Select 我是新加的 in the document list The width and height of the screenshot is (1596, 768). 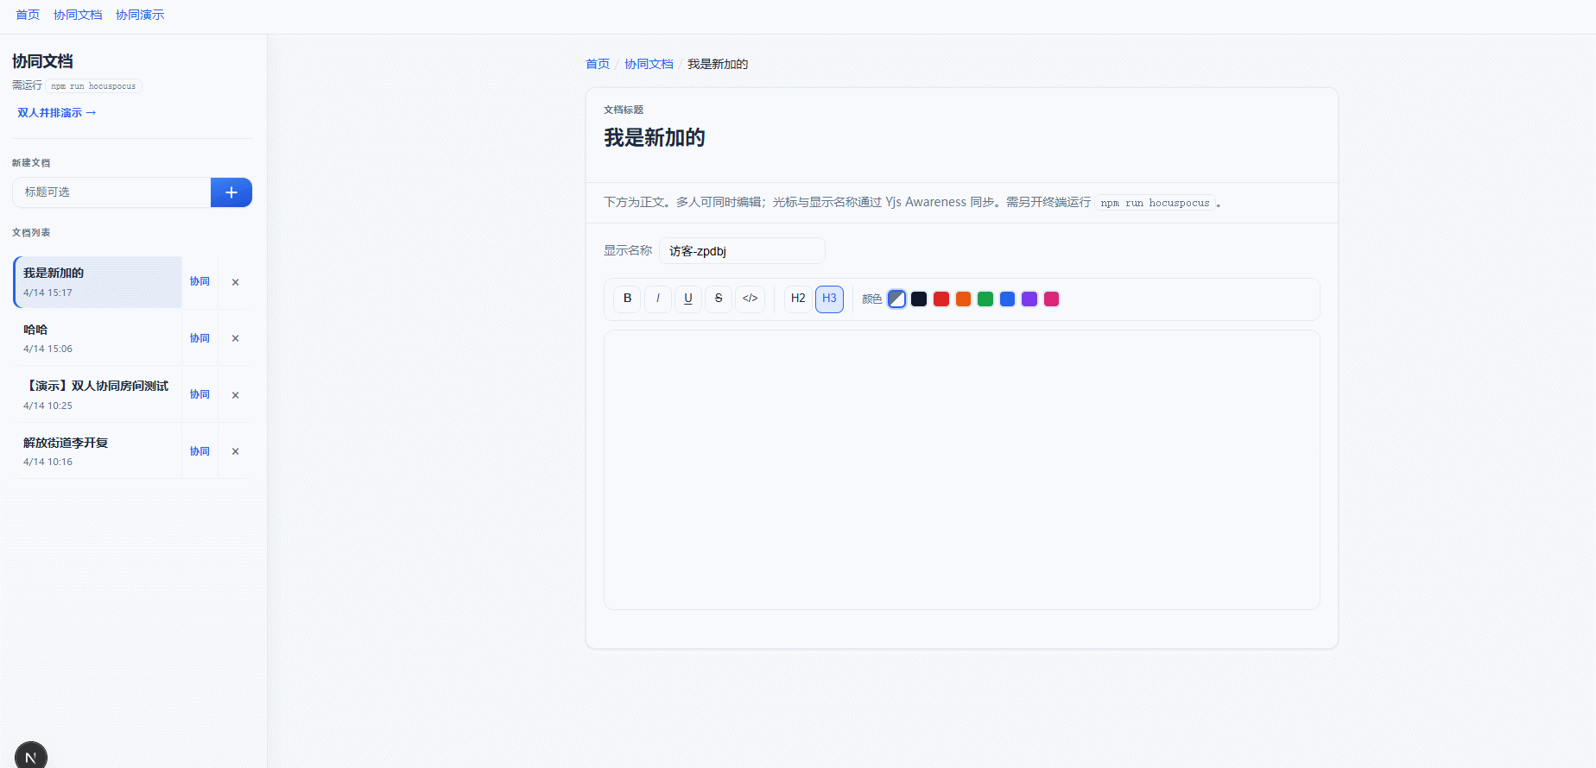(98, 282)
